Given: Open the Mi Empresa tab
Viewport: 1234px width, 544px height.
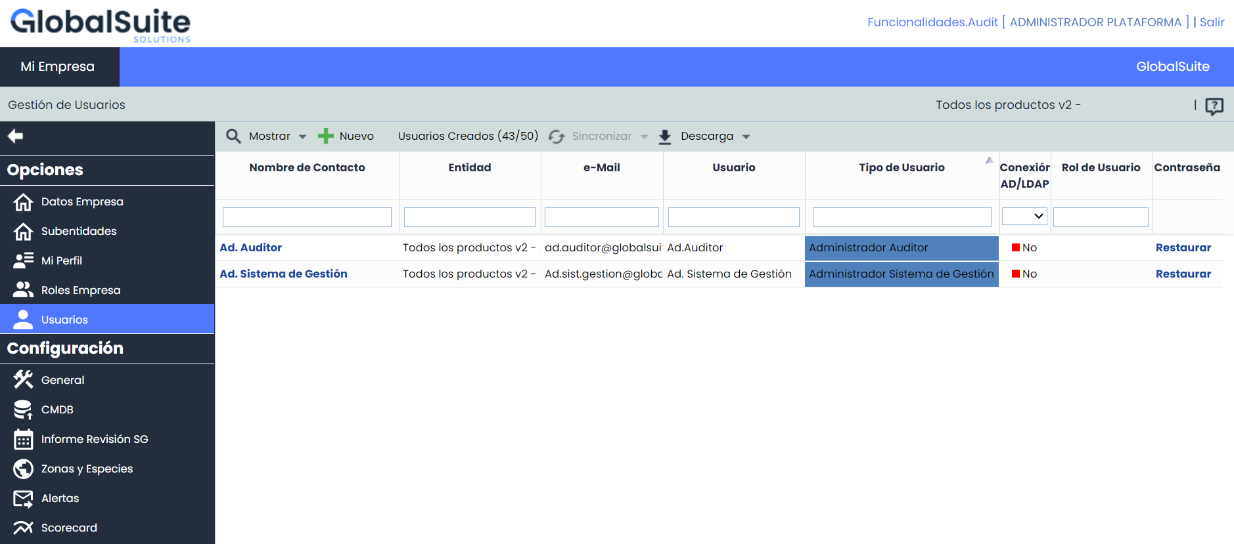Looking at the screenshot, I should tap(58, 66).
